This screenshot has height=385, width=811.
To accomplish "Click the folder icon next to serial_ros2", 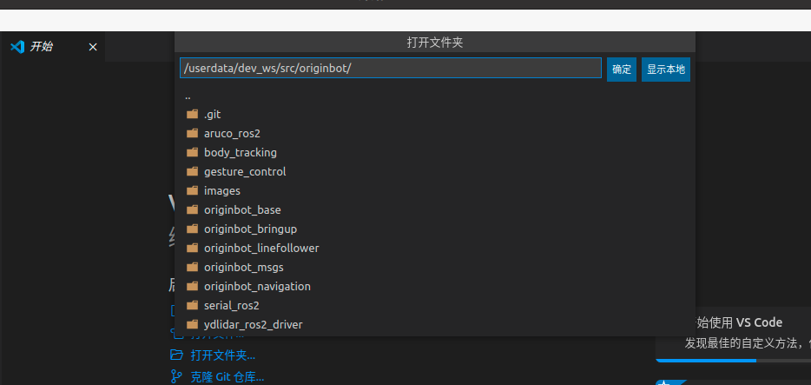I will coord(192,305).
